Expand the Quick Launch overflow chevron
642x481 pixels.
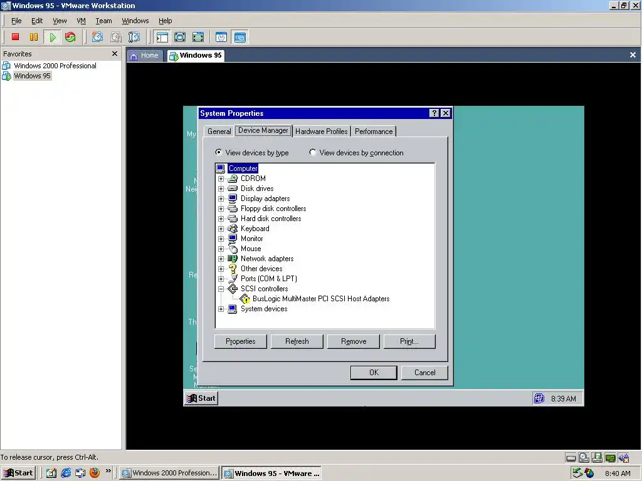(x=108, y=471)
